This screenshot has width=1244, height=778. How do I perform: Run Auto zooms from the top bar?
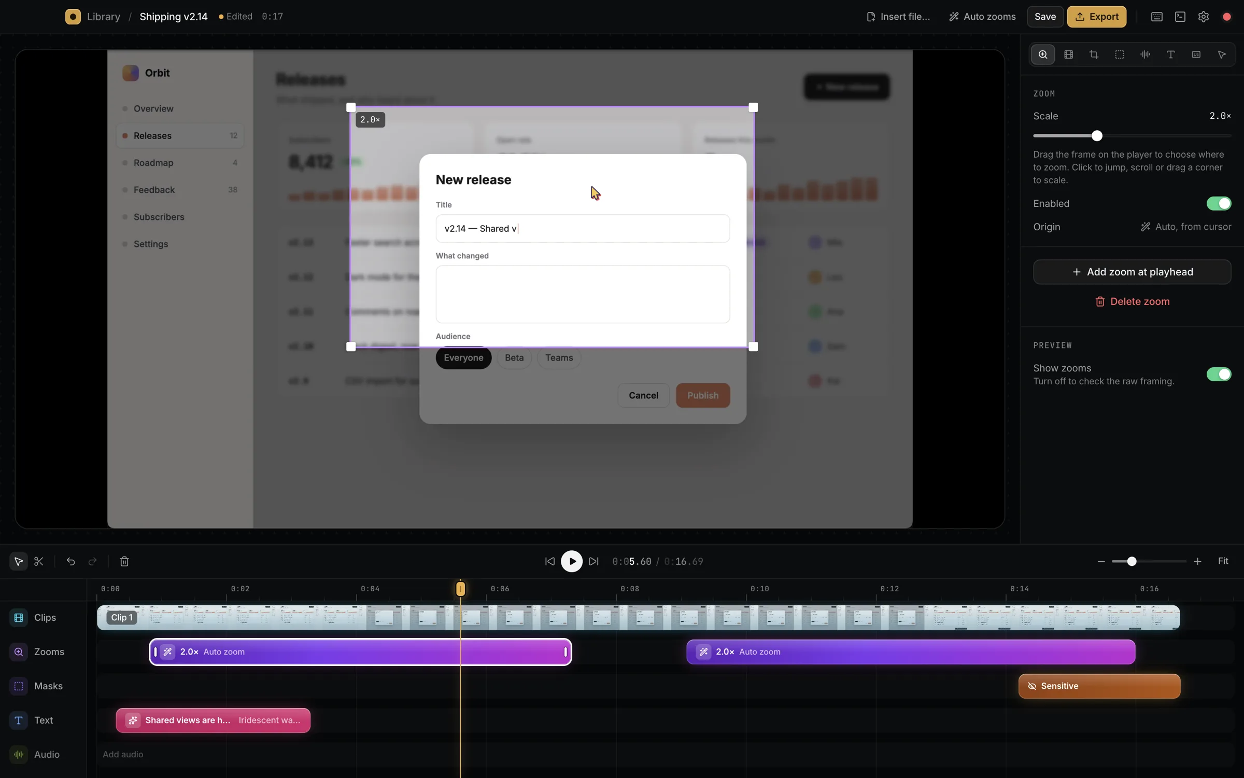(x=982, y=17)
